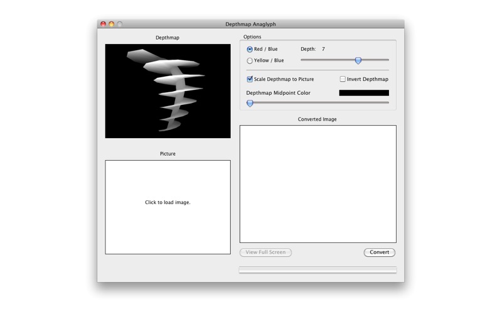Click the spiral depthmap preview image
502x314 pixels.
[168, 91]
